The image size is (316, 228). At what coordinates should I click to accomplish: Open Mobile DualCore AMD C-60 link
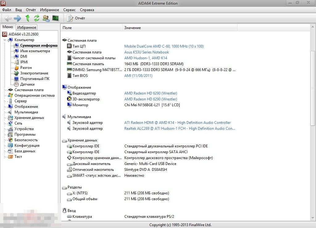point(164,46)
